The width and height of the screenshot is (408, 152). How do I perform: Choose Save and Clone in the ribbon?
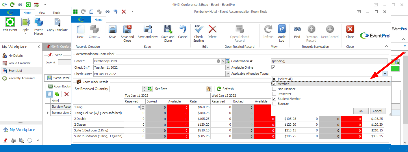tap(168, 33)
